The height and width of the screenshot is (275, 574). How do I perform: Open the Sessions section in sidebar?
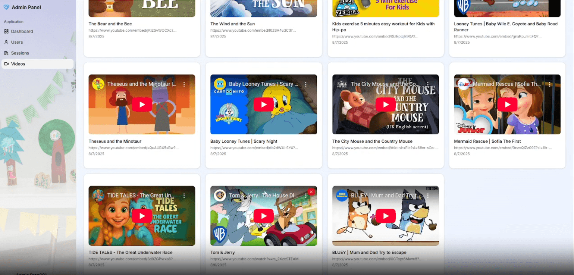[x=20, y=53]
